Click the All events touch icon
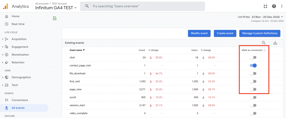This screenshot has height=118, width=286. pyautogui.click(x=7, y=108)
